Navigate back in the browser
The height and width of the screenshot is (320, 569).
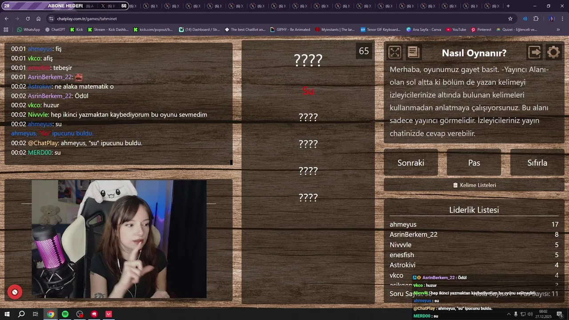[x=6, y=19]
